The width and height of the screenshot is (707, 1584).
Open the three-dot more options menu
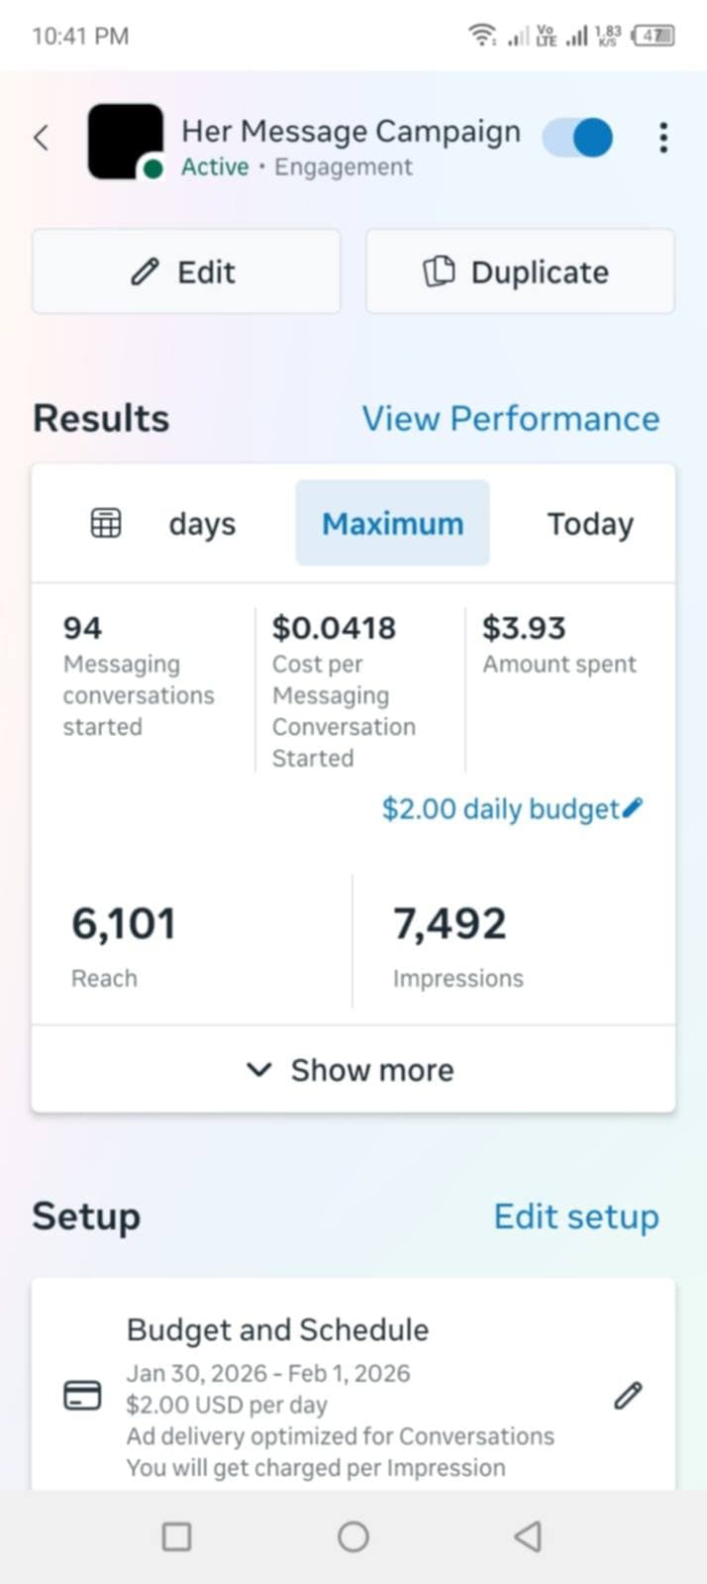(x=663, y=138)
